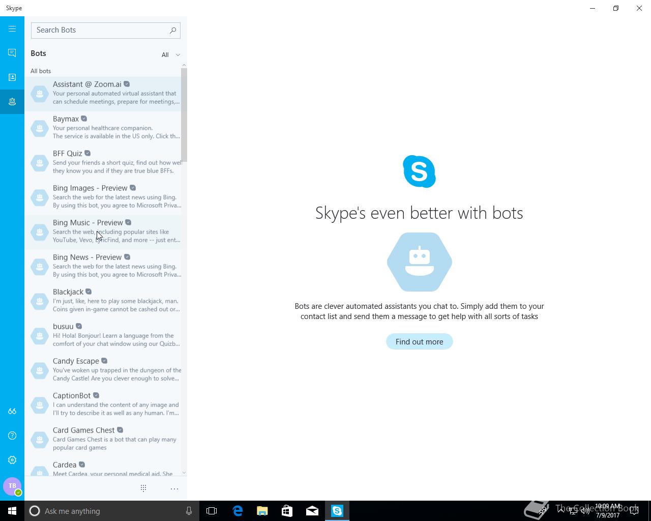Click the CaptionBot avatar icon
The height and width of the screenshot is (521, 651).
(40, 405)
